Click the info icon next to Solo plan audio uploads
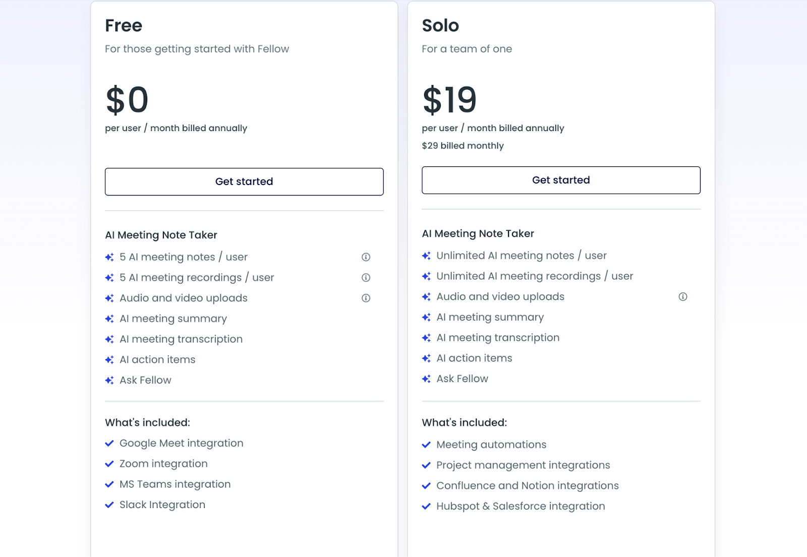 [683, 296]
